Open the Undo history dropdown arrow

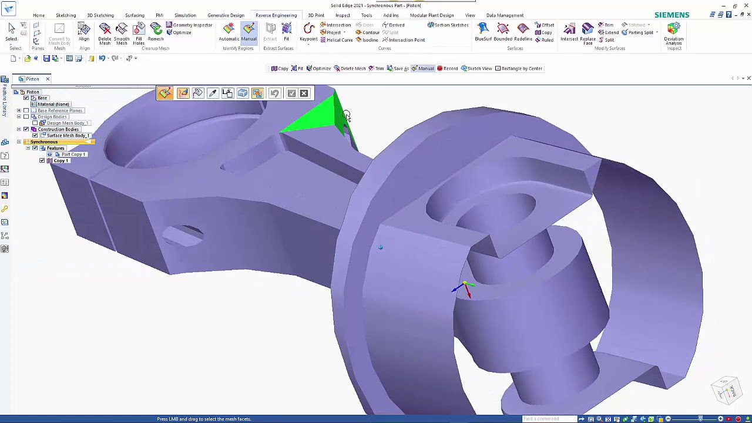click(108, 58)
